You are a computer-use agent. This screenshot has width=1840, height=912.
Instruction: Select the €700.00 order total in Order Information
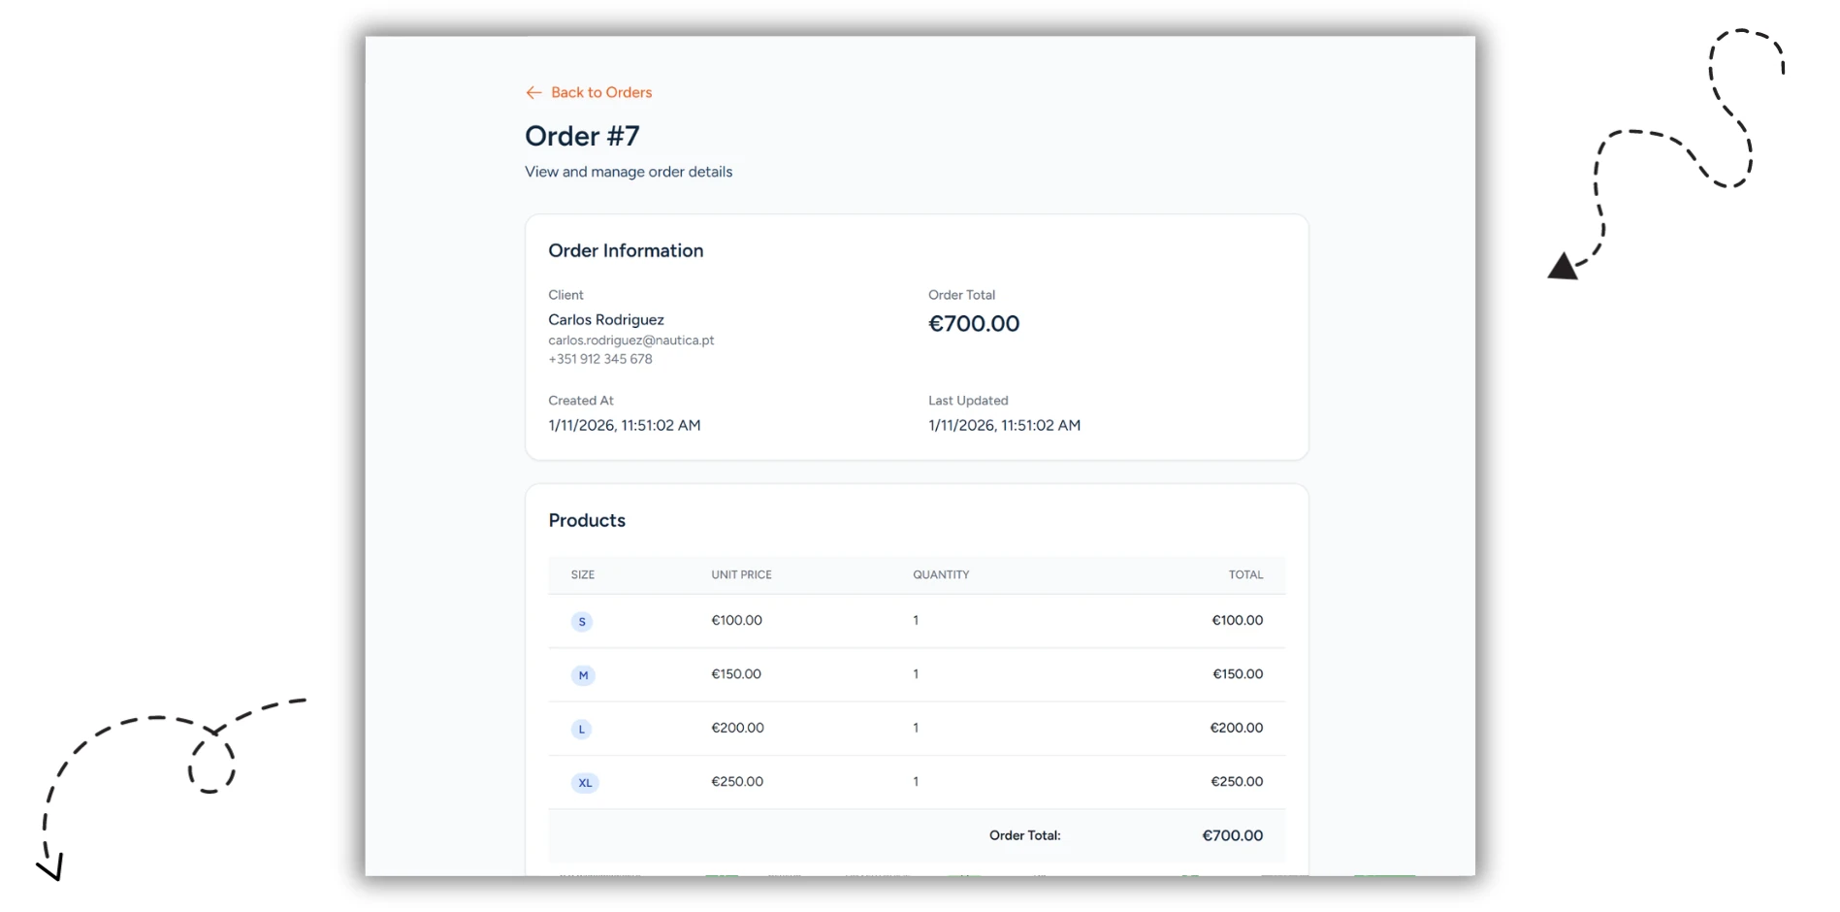click(974, 323)
